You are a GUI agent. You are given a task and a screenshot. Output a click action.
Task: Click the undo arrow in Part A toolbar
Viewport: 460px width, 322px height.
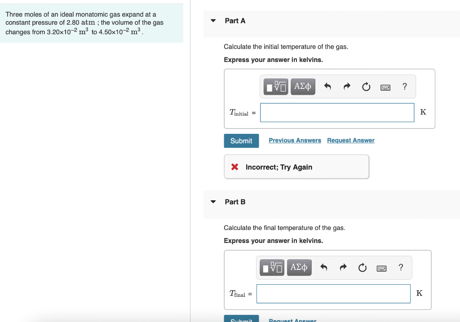327,87
